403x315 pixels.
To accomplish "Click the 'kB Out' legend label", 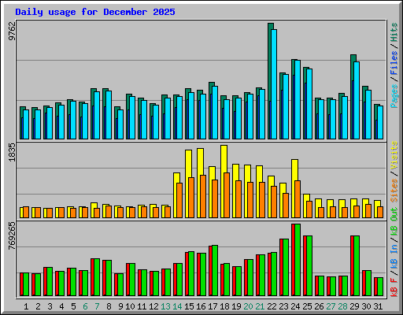I will pyautogui.click(x=394, y=221).
